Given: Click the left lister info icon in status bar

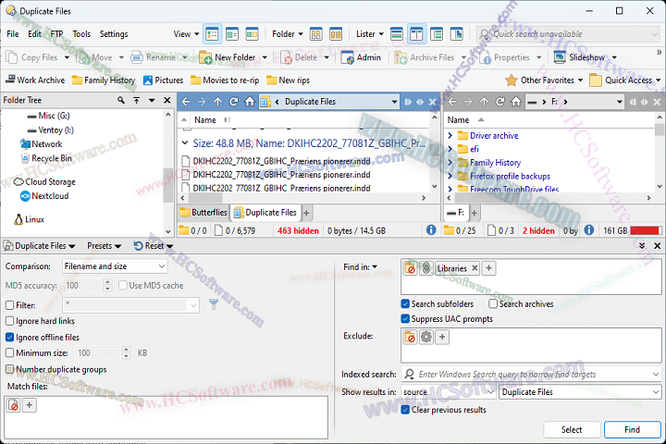Looking at the screenshot, I should tap(431, 230).
